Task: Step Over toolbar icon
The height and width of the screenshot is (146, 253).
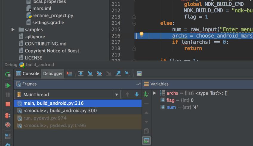Action: 81,73
